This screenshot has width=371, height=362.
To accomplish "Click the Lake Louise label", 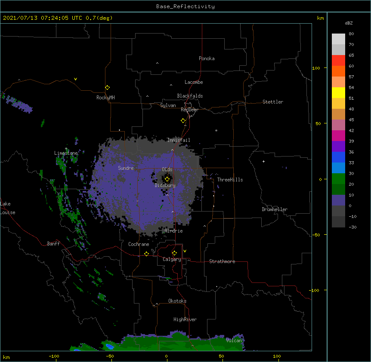I will (7, 208).
